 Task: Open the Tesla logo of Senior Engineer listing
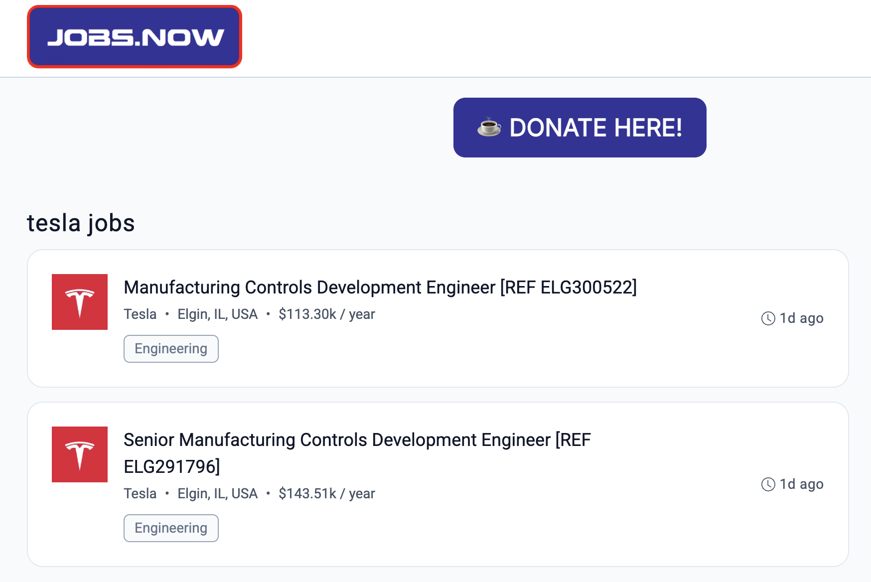pos(80,454)
